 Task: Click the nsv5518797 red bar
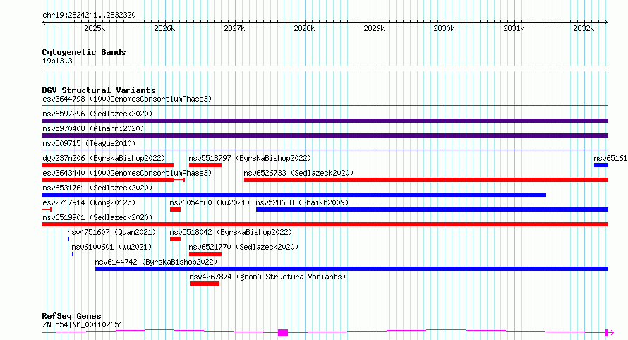click(205, 165)
